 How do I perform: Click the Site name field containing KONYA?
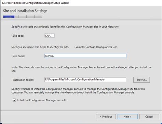[85, 56]
